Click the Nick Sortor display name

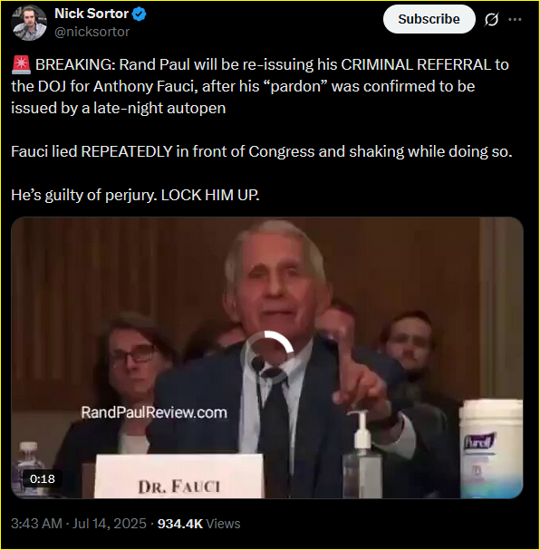coord(92,14)
